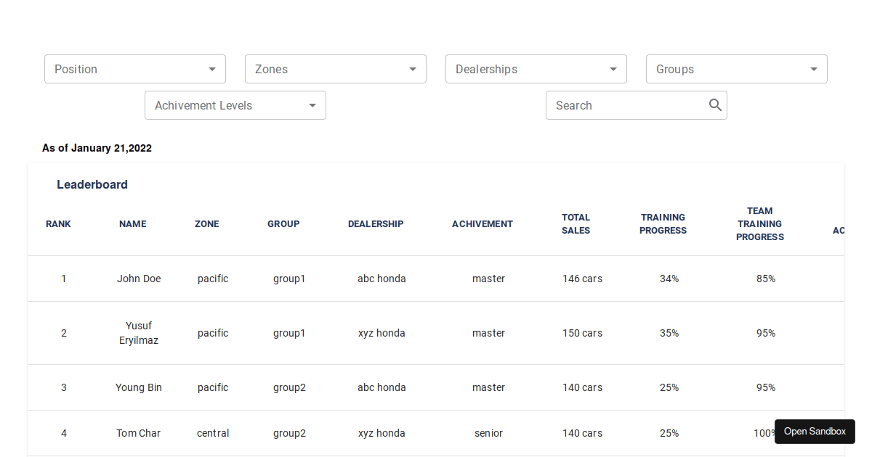Click the TOTAL SALES column header
This screenshot has height=457, width=872.
[x=576, y=223]
